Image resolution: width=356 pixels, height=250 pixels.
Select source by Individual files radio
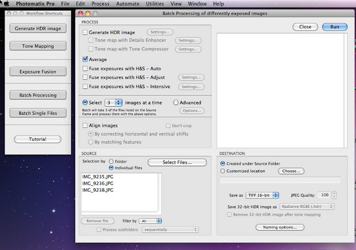click(111, 168)
